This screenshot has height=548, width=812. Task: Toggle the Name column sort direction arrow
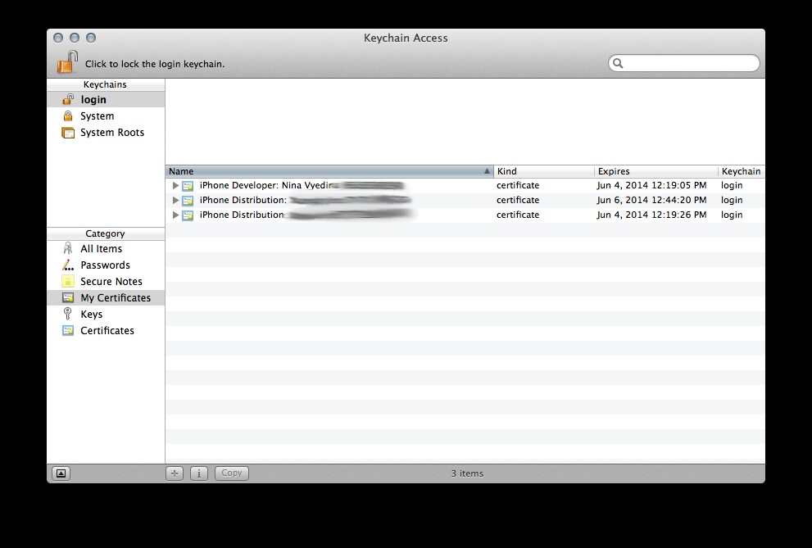coord(487,170)
